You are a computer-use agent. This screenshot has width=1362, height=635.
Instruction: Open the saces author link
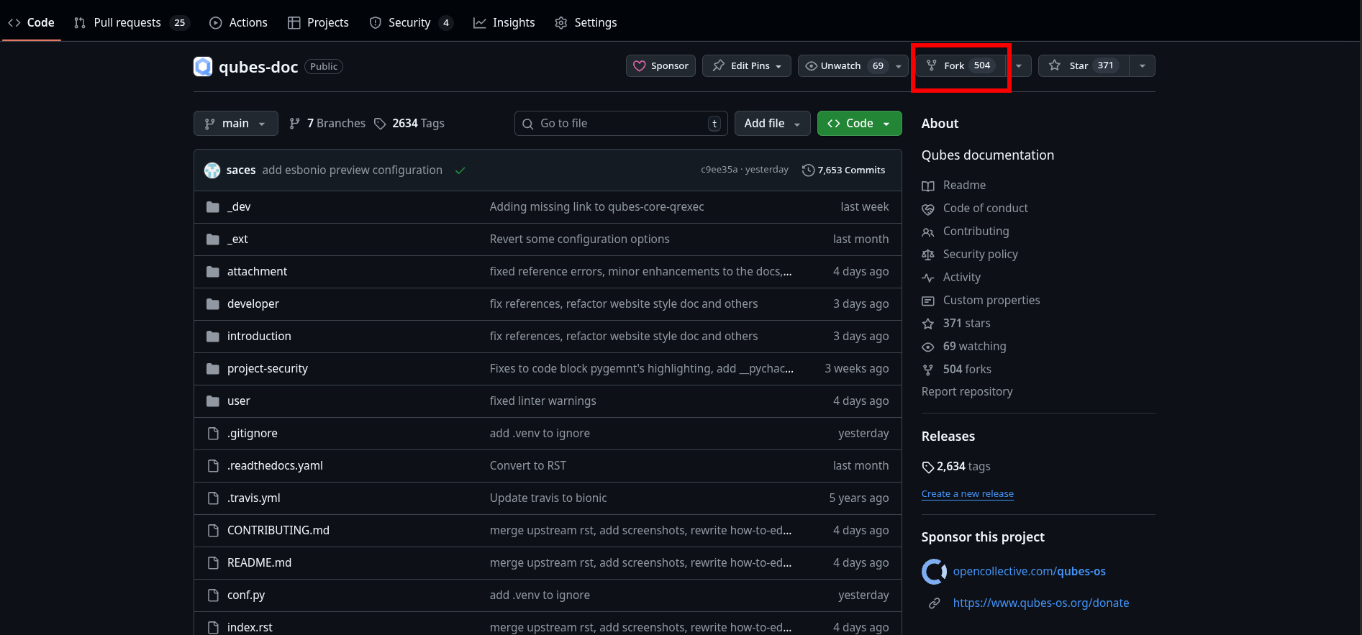click(x=241, y=170)
